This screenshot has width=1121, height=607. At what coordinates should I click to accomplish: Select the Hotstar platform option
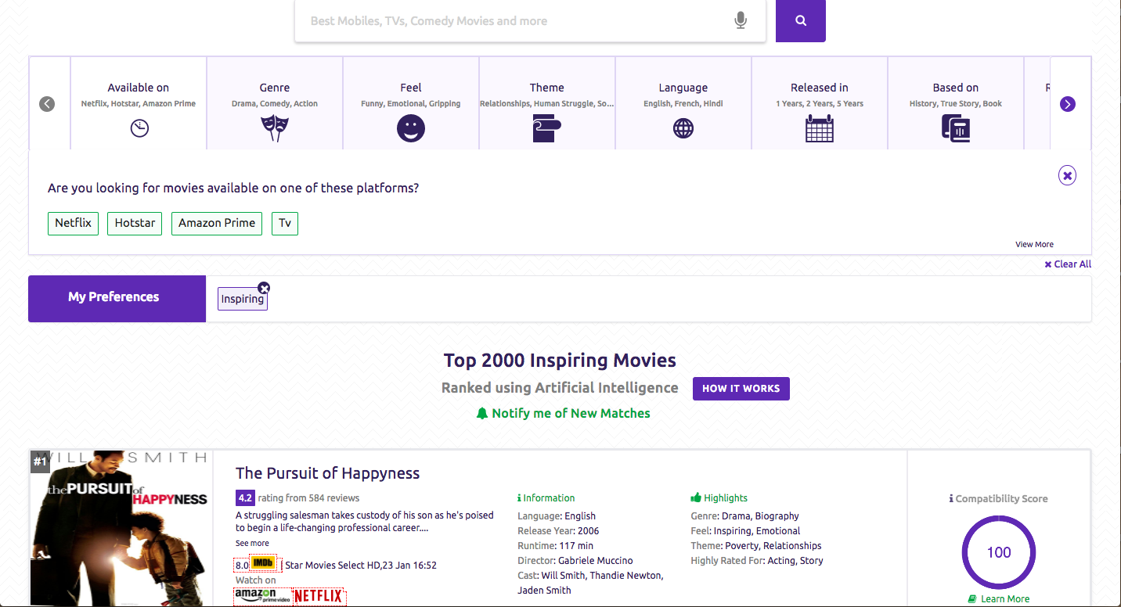(135, 223)
